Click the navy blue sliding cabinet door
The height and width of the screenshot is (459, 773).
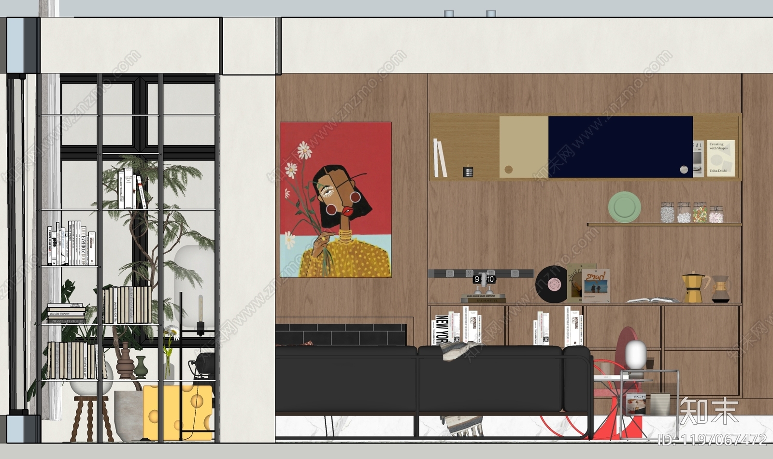620,147
